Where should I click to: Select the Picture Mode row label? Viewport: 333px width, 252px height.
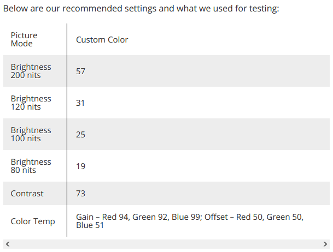pyautogui.click(x=24, y=39)
